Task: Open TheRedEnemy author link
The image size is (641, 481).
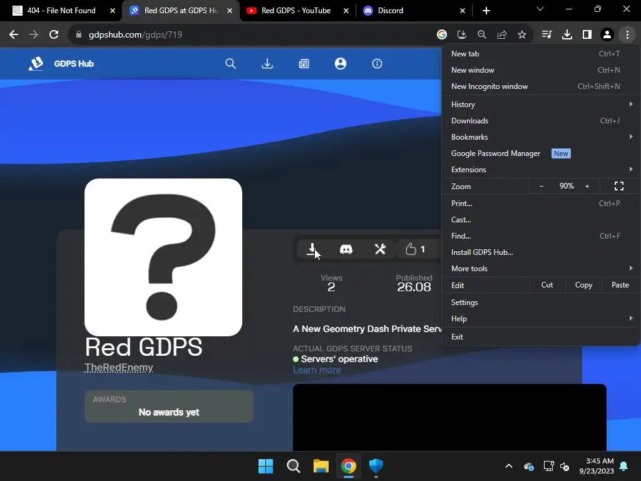Action: tap(119, 367)
